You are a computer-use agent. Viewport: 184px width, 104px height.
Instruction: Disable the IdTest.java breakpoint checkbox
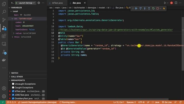coord(13,91)
